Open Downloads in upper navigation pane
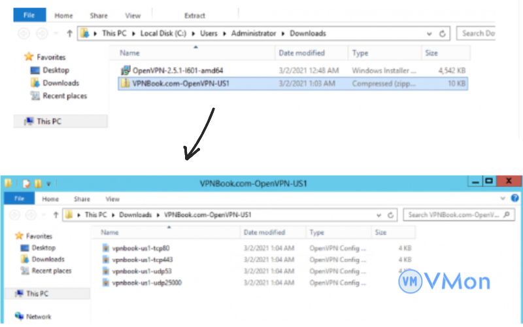 (61, 83)
